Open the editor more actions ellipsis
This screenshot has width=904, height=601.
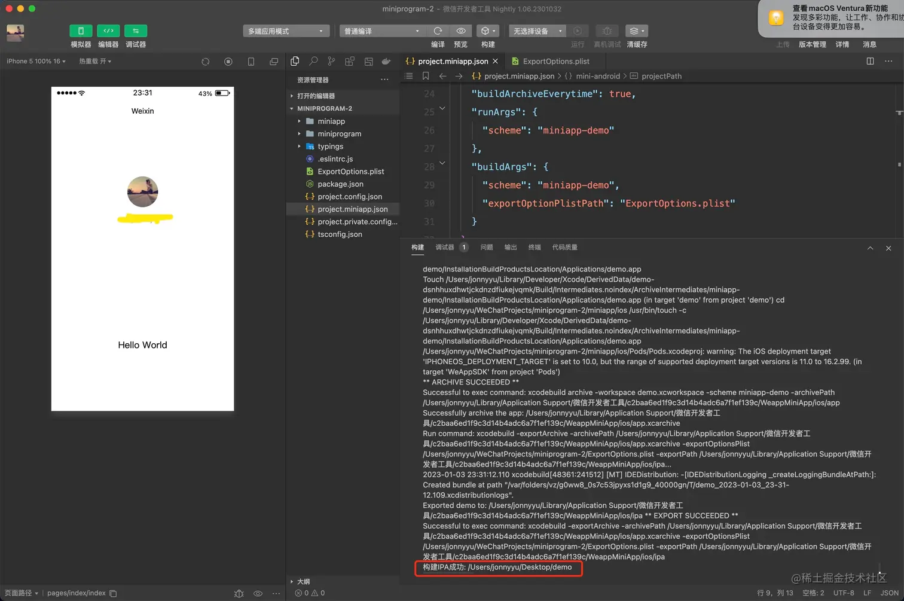tap(888, 61)
